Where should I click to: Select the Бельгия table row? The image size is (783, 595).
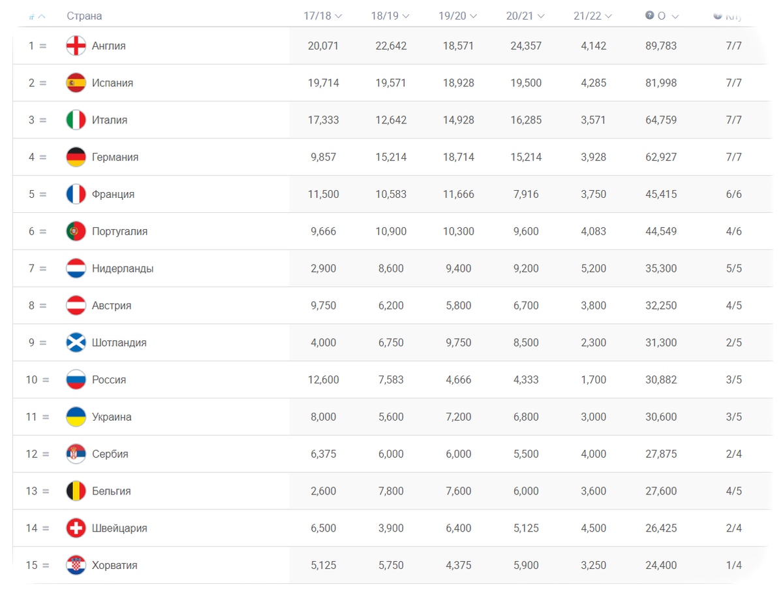click(x=389, y=491)
